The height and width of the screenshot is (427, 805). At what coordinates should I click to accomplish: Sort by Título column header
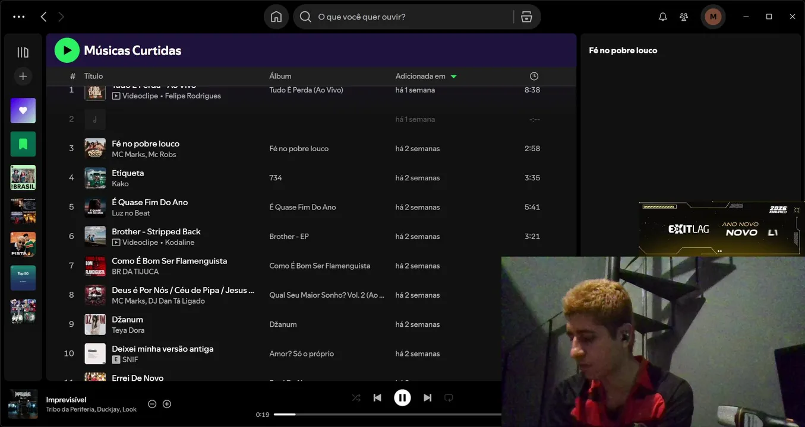93,76
